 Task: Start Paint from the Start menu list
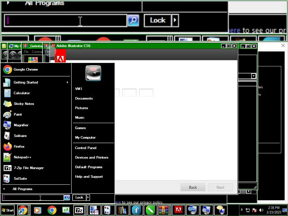click(36, 114)
